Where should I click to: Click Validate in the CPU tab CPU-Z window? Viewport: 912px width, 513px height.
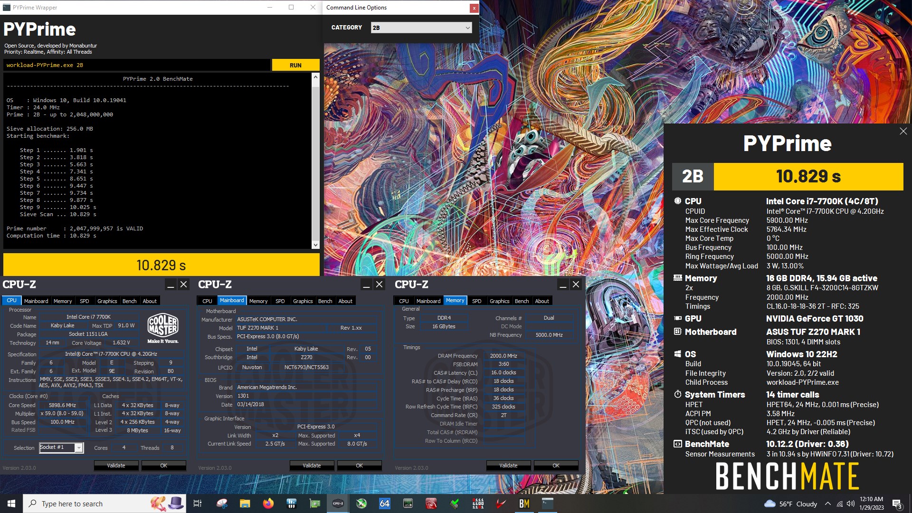(116, 465)
